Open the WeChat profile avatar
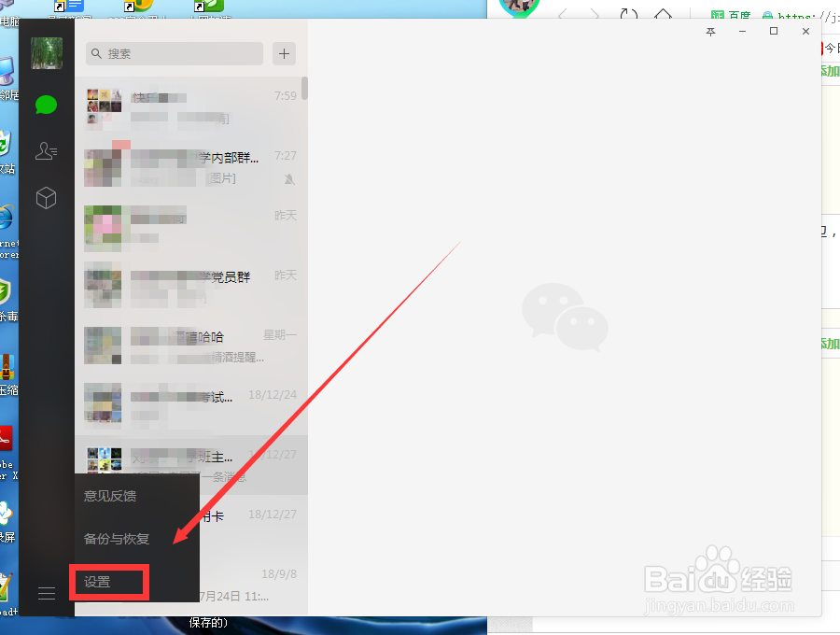The image size is (840, 635). click(x=47, y=53)
